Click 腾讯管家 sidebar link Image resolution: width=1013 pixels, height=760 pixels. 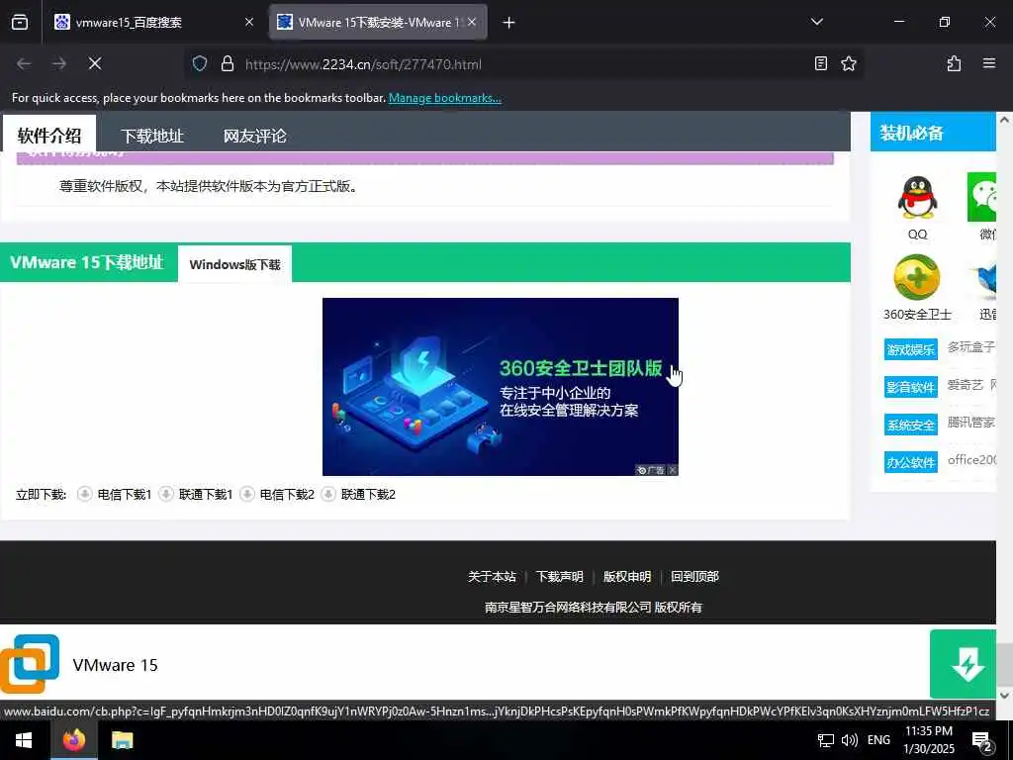click(x=971, y=422)
